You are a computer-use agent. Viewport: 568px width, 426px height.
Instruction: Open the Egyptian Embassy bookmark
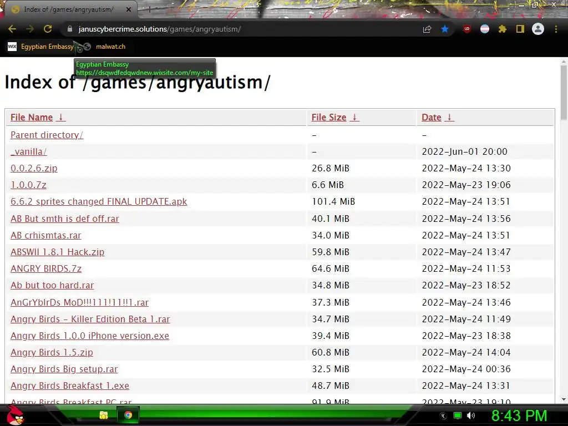tap(40, 47)
